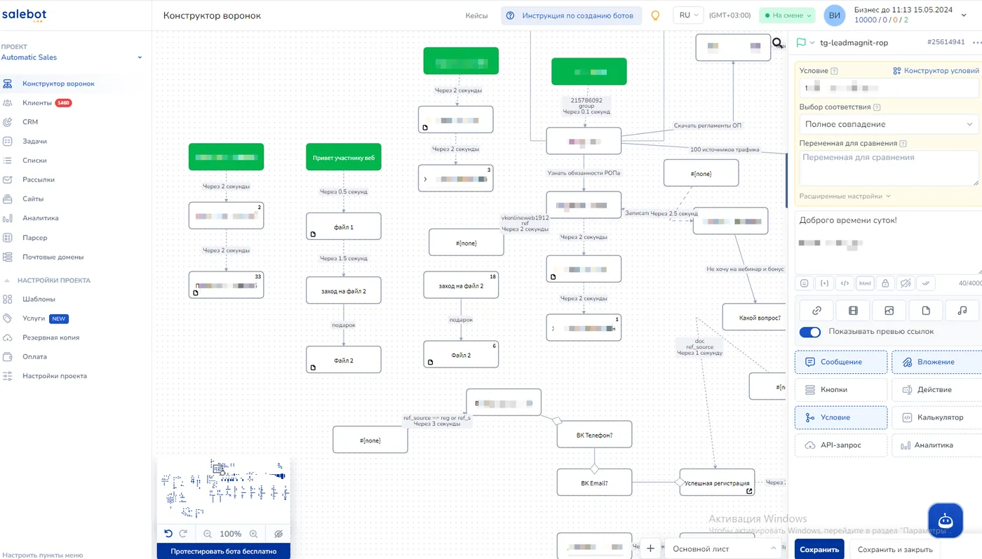This screenshot has width=982, height=559.
Task: Open the canvas search magnifier
Action: [778, 43]
